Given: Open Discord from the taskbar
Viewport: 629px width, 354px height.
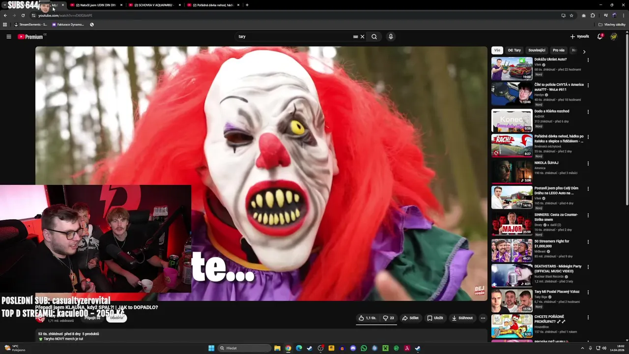Looking at the screenshot, I should point(353,348).
